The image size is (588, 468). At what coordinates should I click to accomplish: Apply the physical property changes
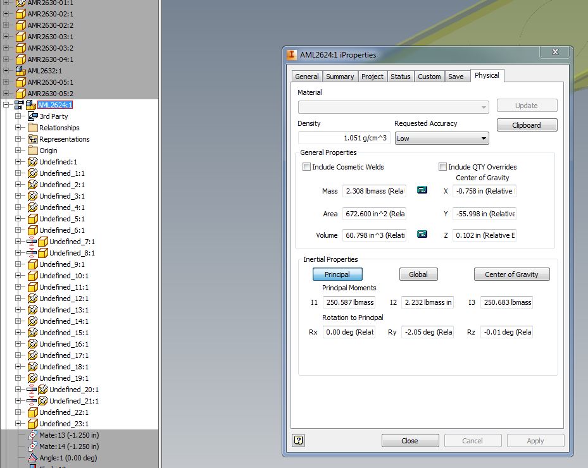535,440
